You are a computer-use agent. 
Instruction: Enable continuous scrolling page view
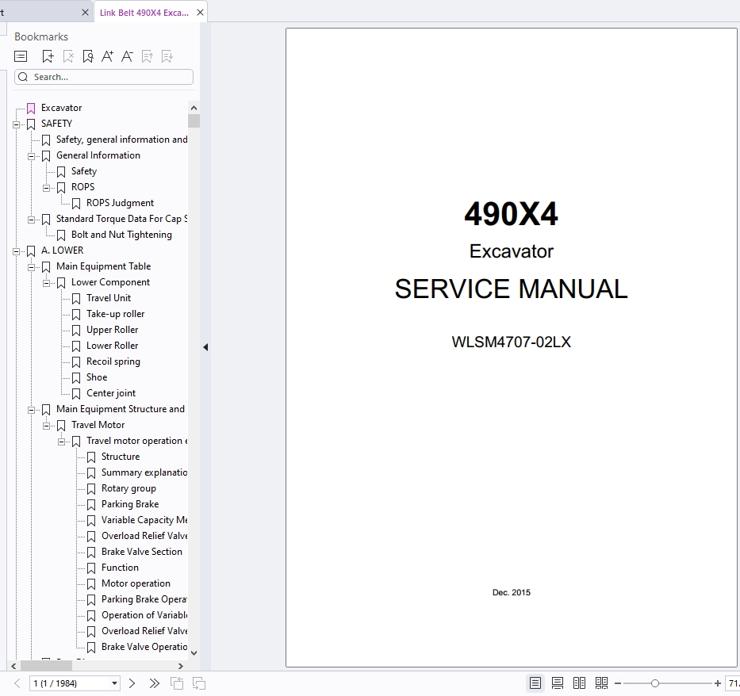558,683
